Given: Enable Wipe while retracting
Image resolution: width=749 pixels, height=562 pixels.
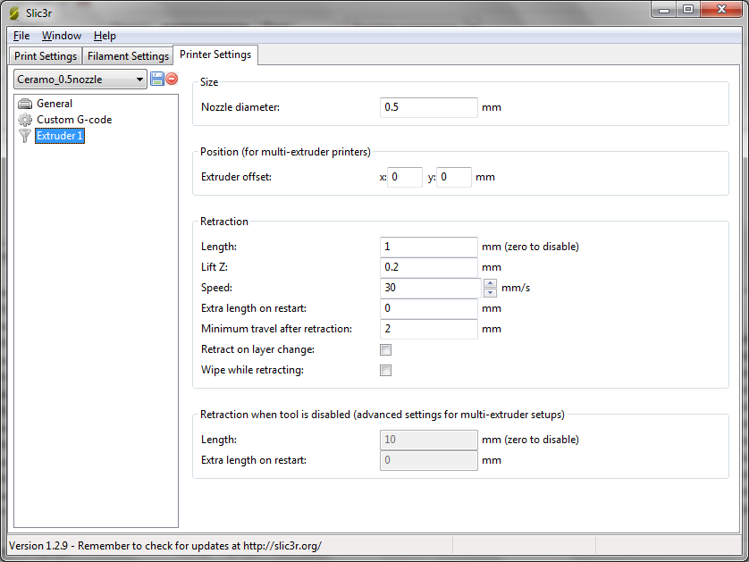Looking at the screenshot, I should [x=385, y=371].
